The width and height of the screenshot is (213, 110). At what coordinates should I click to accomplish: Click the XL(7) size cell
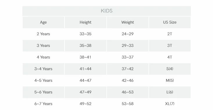point(170,104)
